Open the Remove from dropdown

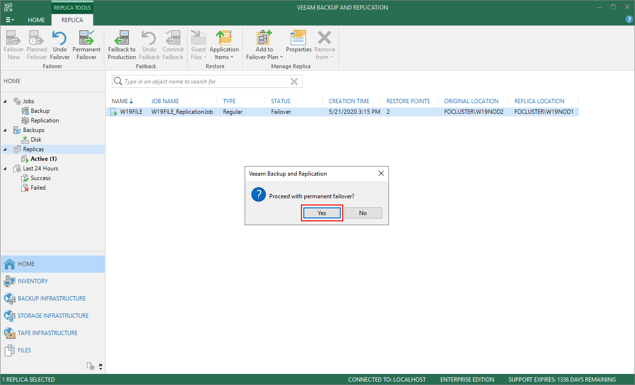point(325,45)
